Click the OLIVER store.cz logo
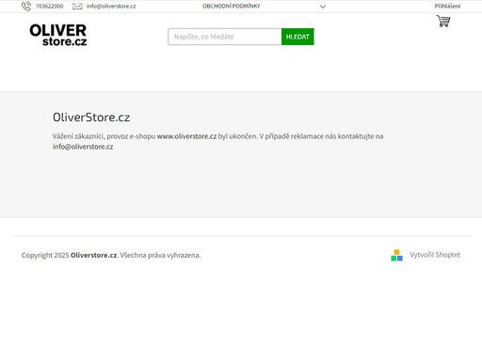 pyautogui.click(x=58, y=35)
